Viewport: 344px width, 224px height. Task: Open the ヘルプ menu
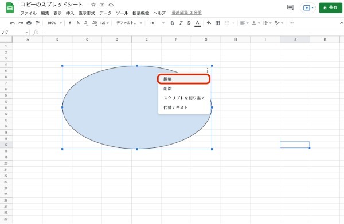tap(159, 13)
